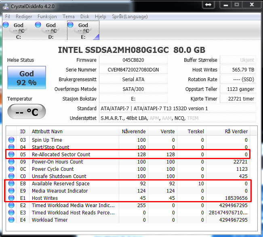This screenshot has height=237, width=263.
Task: Click the ID column header
Action: pyautogui.click(x=23, y=131)
